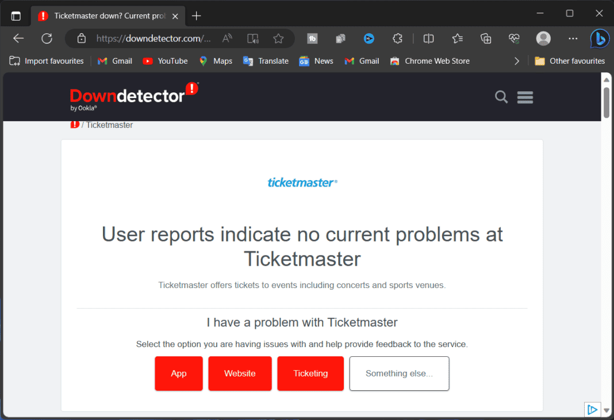Click the downdetector.com address bar
The height and width of the screenshot is (420, 614).
click(x=153, y=38)
